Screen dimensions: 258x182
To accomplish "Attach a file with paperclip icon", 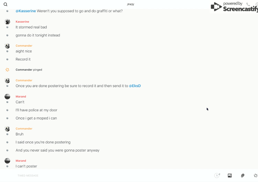I will pos(243,175).
